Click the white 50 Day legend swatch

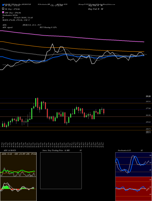pos(3,9)
